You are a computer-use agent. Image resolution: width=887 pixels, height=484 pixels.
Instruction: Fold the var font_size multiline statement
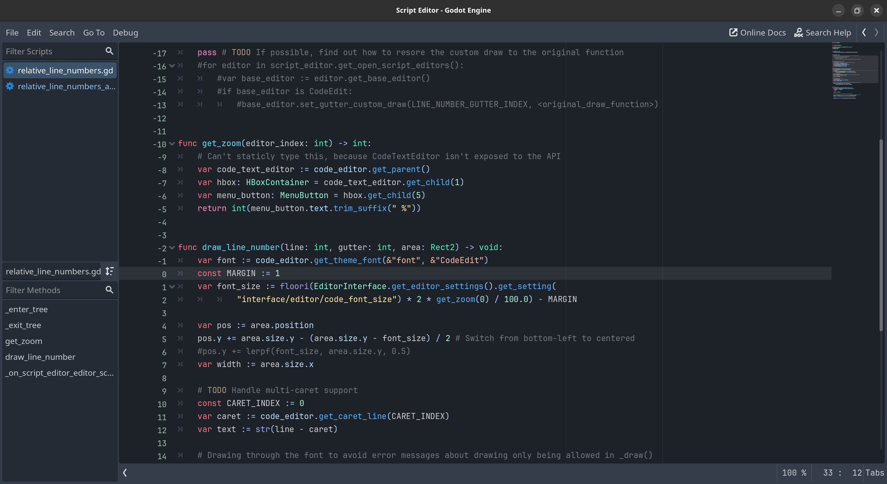172,286
